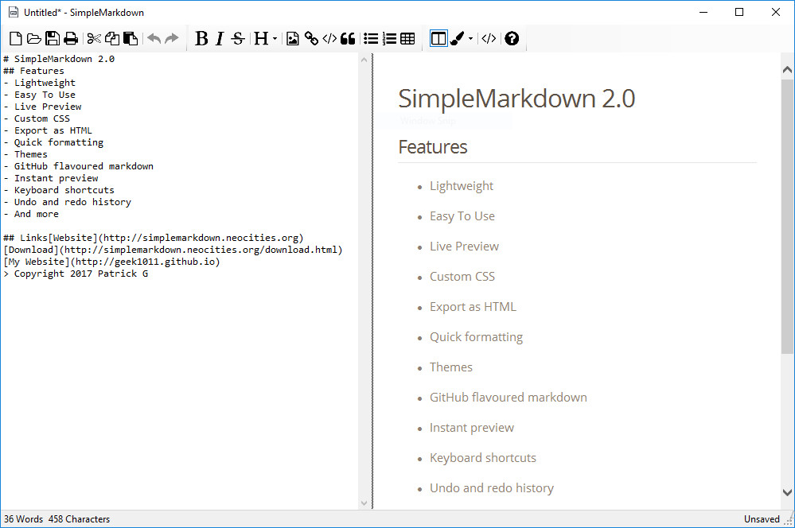Click the '- Instant preview' editor line
This screenshot has width=795, height=528.
coord(51,178)
